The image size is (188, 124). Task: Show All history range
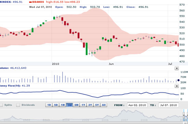click(104, 105)
